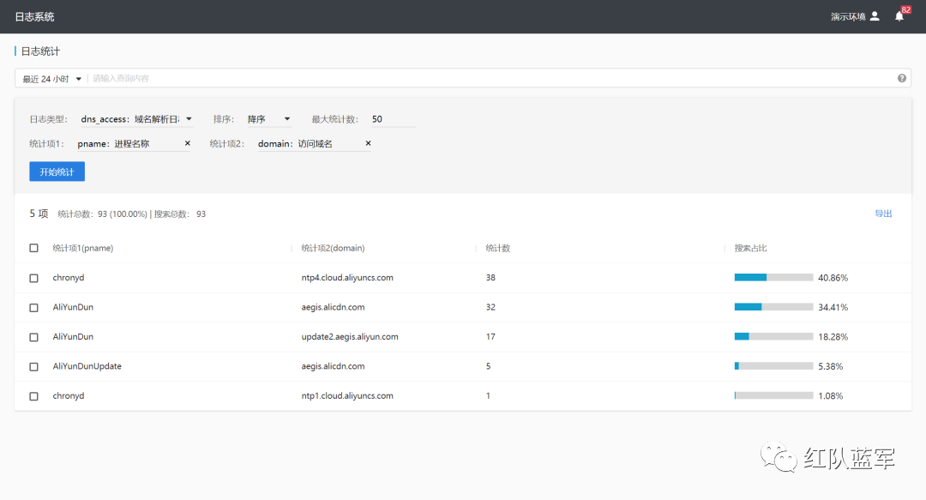Check the AliYunDunUpdate row checkbox

coord(33,366)
